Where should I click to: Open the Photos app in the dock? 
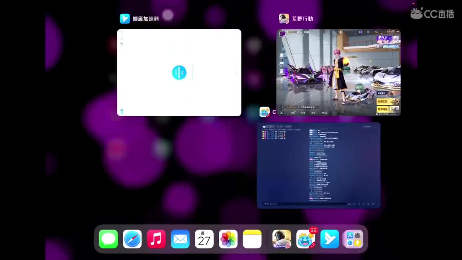tap(228, 239)
